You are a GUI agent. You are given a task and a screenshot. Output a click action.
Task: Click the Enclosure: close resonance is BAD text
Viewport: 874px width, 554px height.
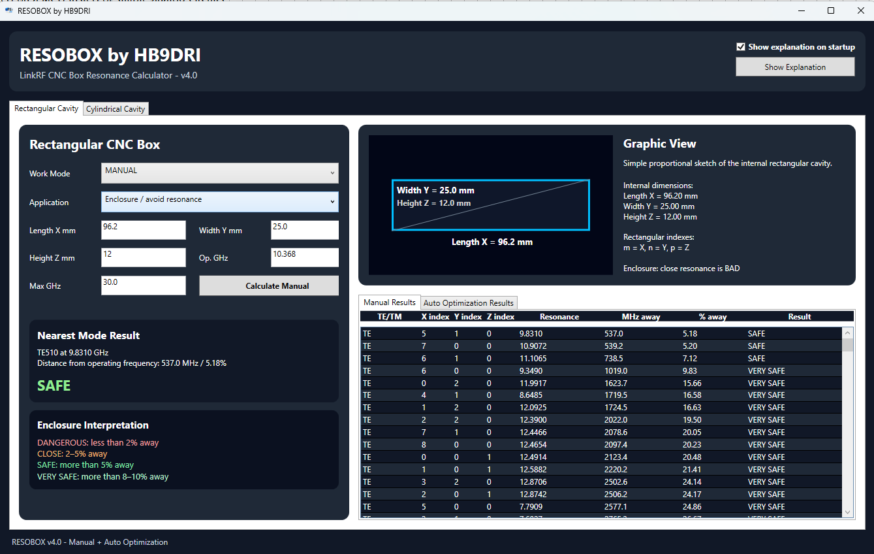681,269
